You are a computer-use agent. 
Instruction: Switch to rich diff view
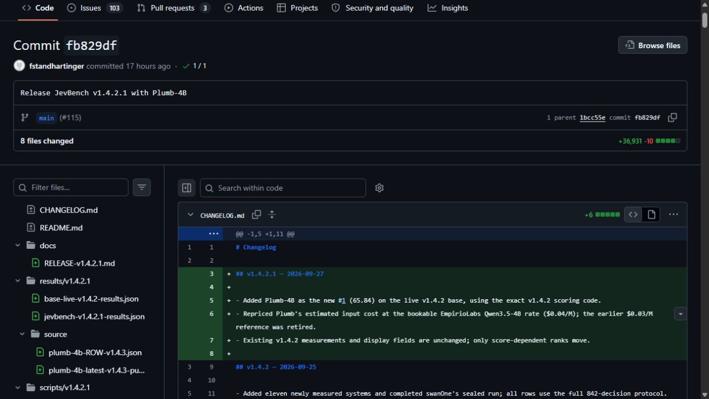coord(651,214)
